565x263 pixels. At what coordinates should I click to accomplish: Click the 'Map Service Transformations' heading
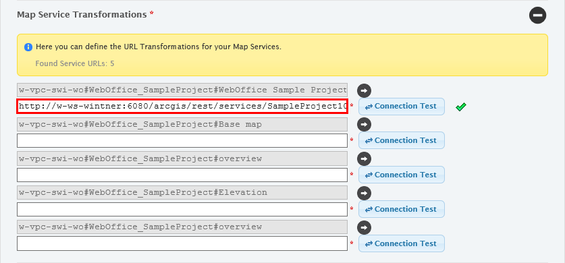coord(82,14)
